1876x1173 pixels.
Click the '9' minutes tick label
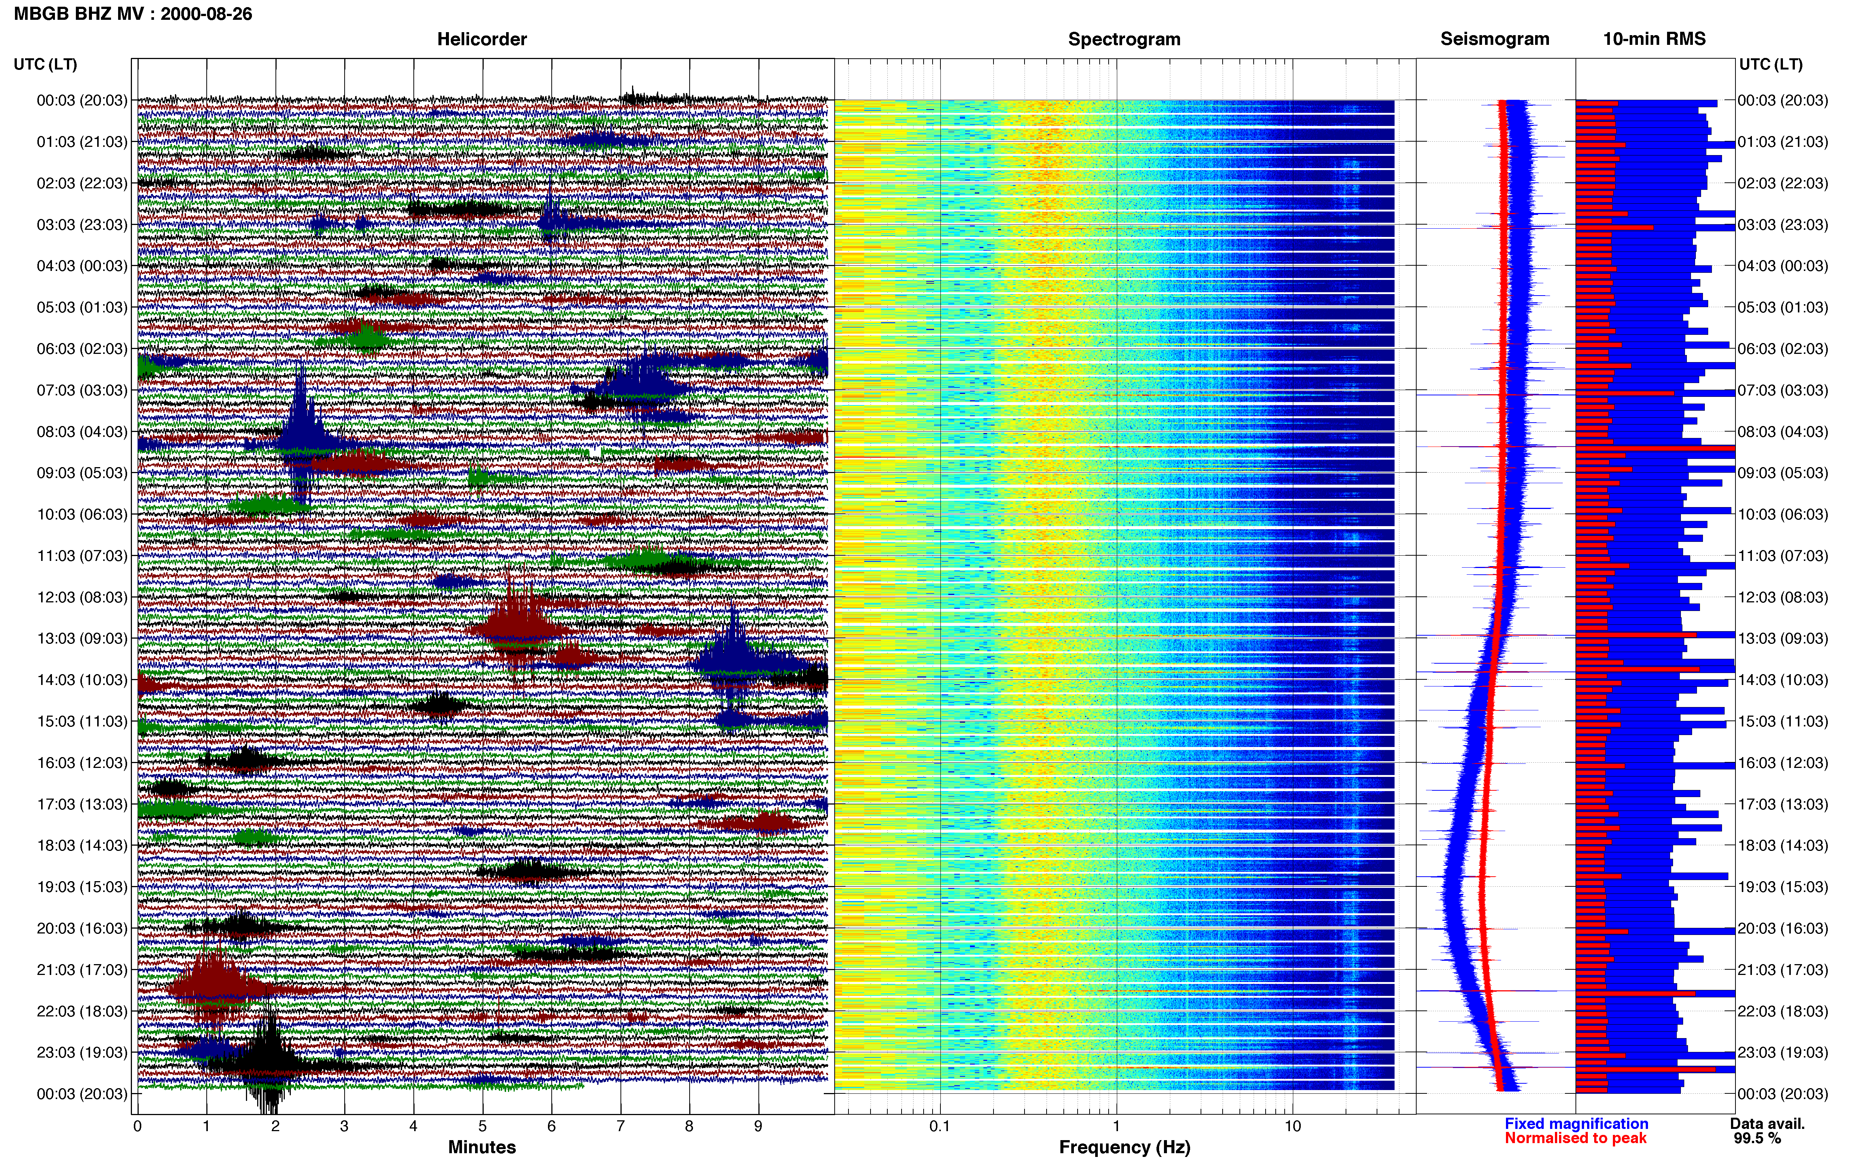tap(758, 1126)
